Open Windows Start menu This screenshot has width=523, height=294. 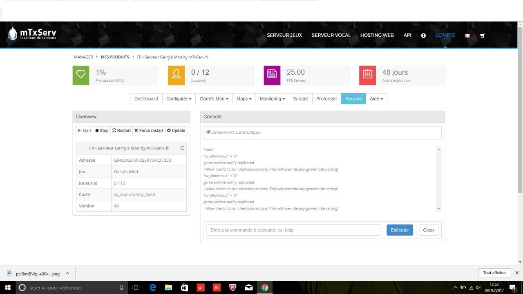[8, 287]
